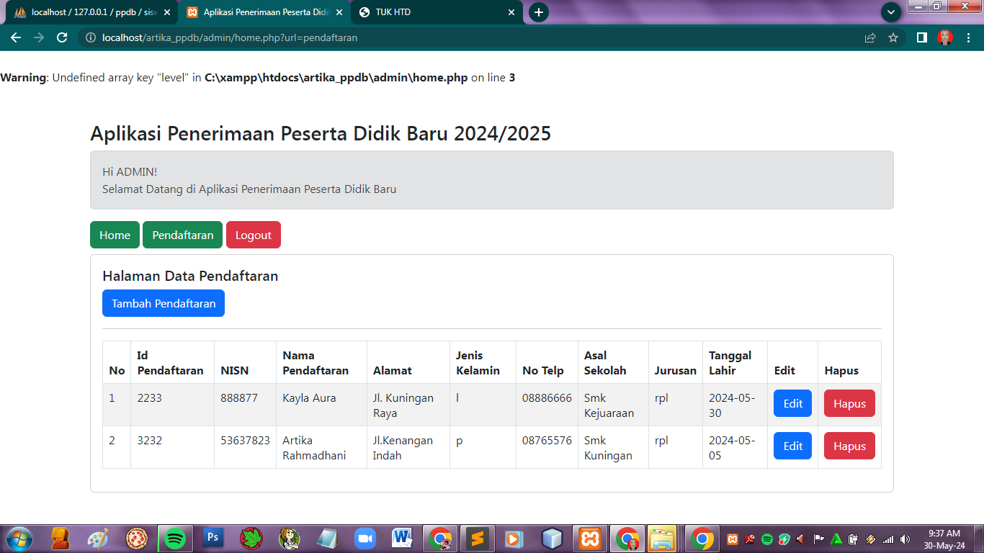Edit the Kayla Aura registration row
The image size is (984, 553).
coord(792,403)
